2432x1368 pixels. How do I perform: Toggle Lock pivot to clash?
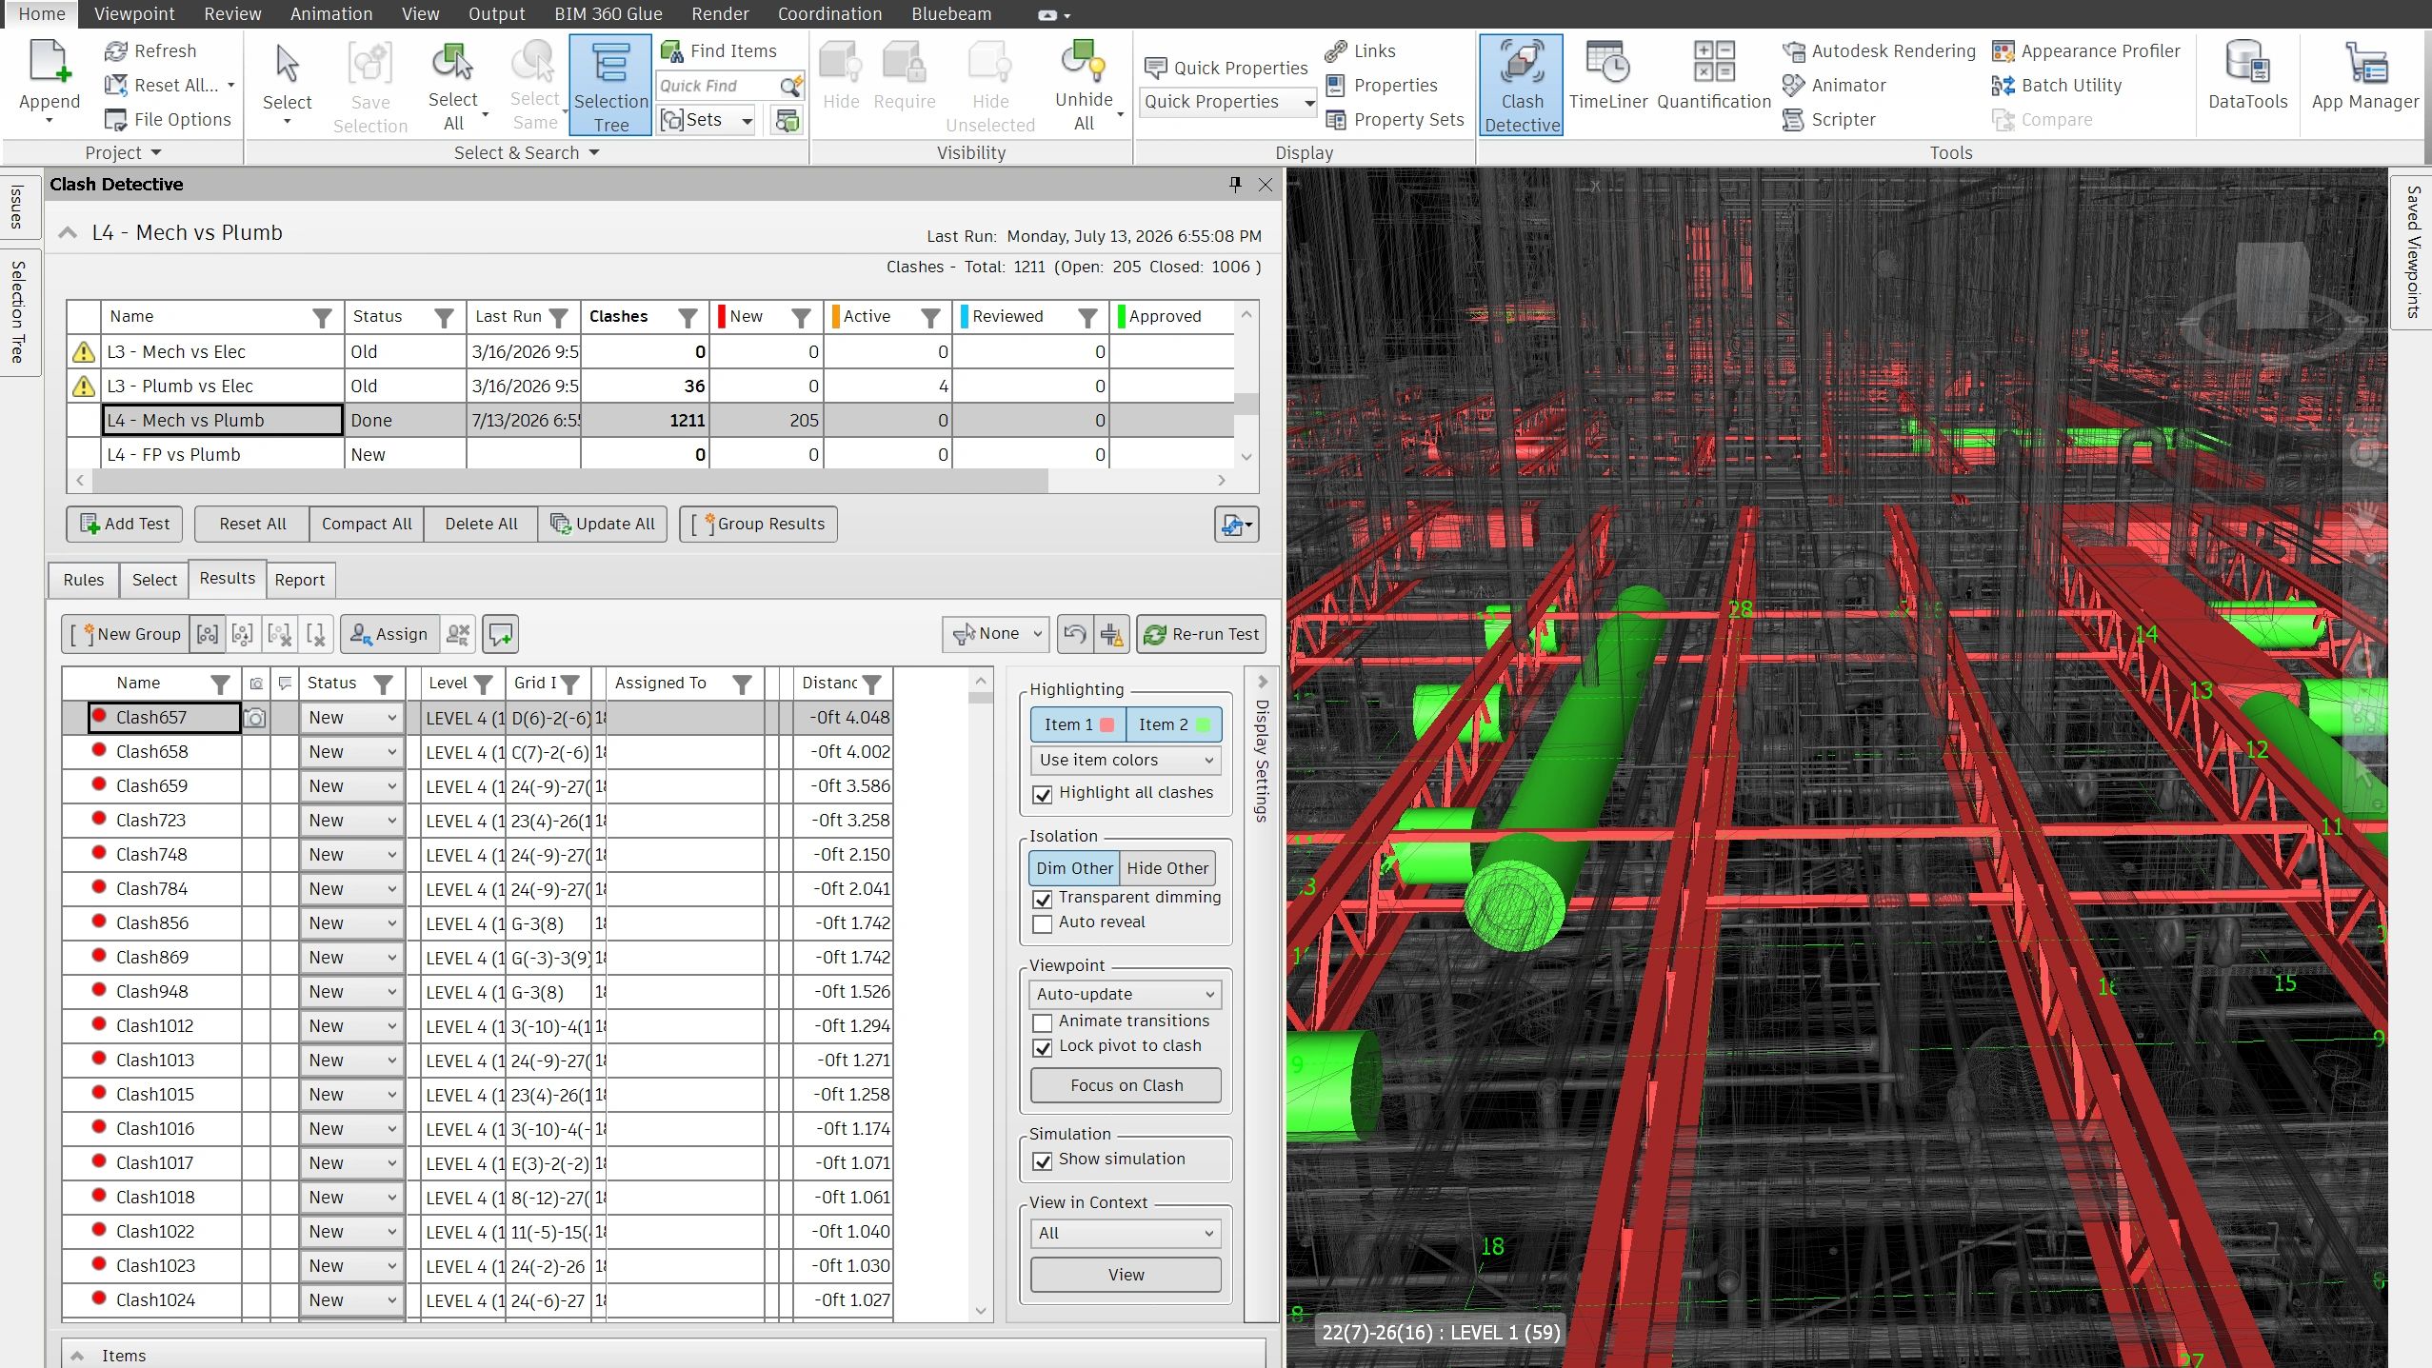1043,1047
